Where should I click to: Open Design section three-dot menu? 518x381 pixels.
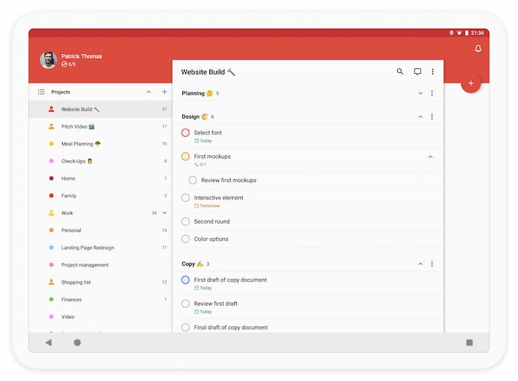click(x=432, y=117)
